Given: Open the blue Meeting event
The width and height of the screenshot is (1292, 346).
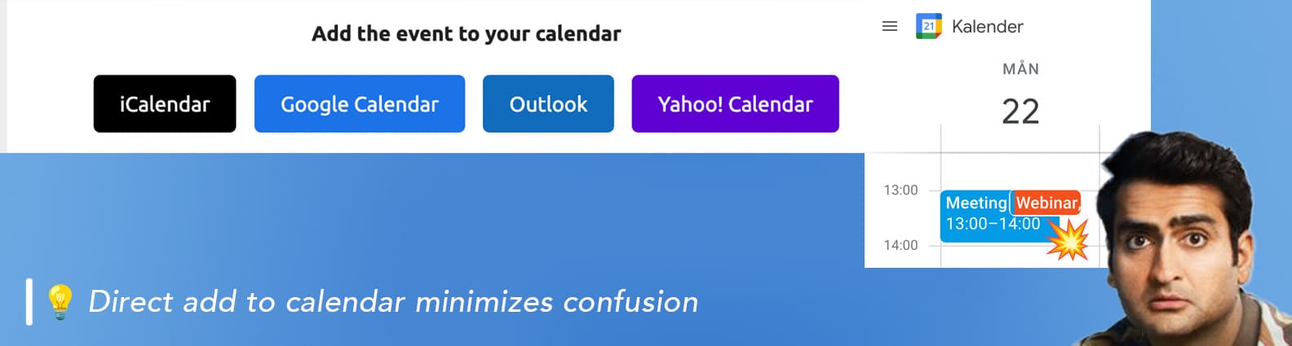Looking at the screenshot, I should click(x=976, y=204).
